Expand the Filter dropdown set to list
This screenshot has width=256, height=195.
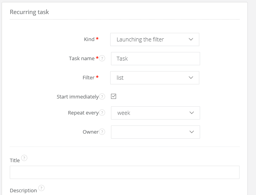[155, 77]
